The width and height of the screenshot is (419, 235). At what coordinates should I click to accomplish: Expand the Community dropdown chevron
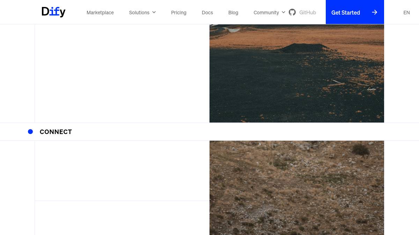coord(284,12)
